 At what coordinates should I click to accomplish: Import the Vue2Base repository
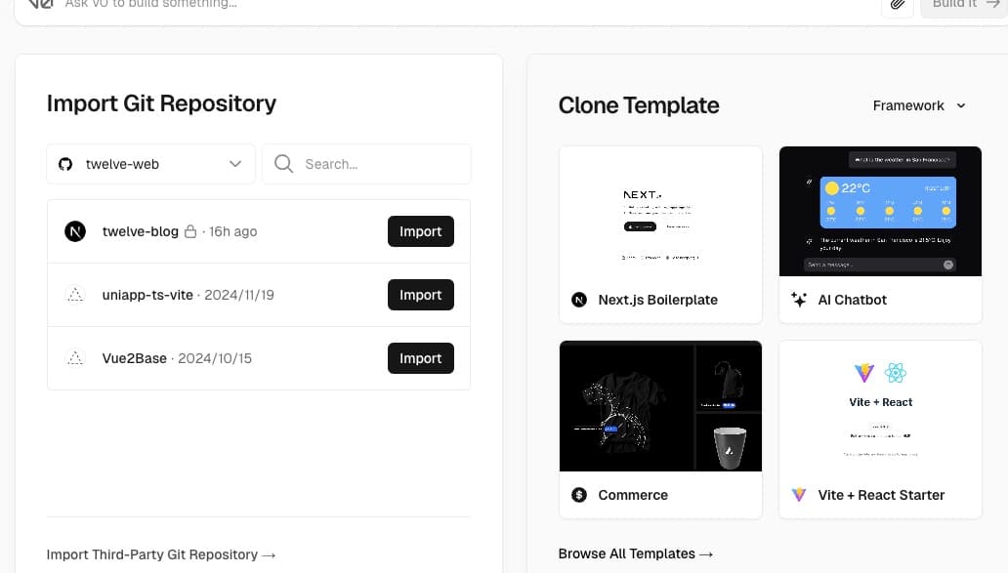point(420,358)
